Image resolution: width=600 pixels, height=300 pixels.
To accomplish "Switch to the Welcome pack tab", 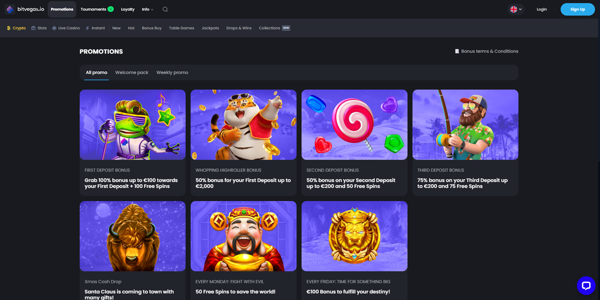I will click(132, 73).
